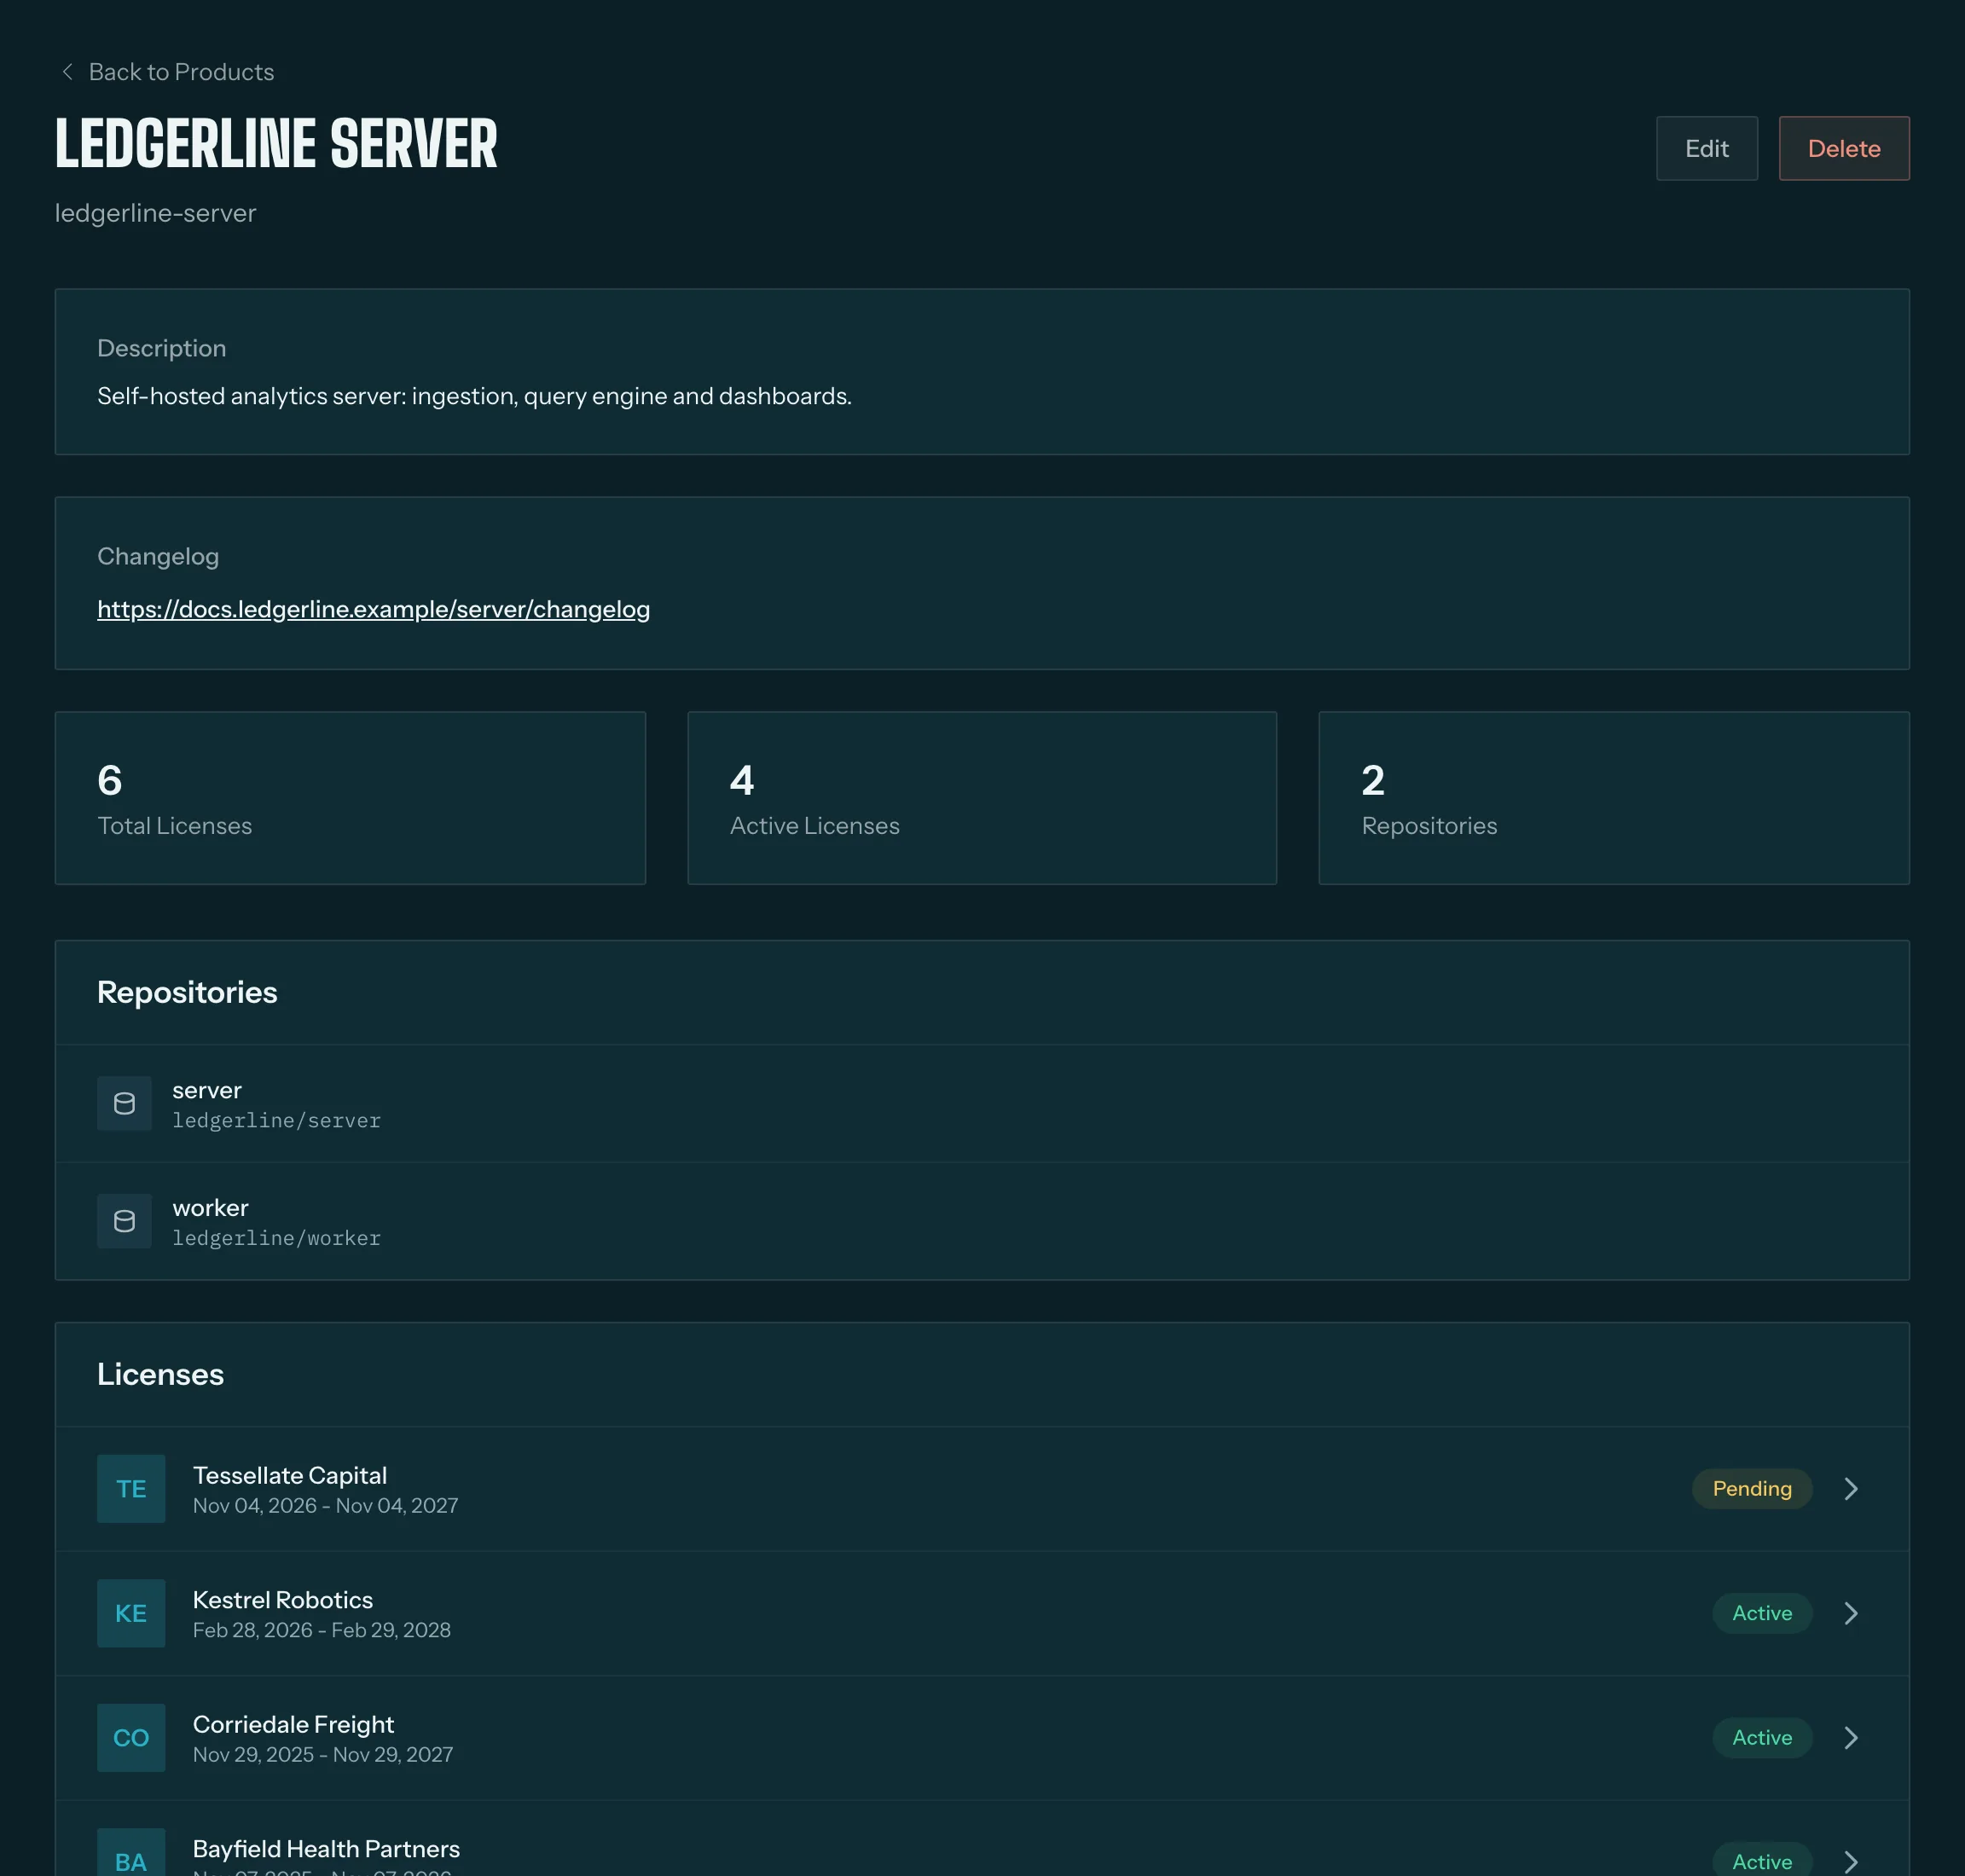The height and width of the screenshot is (1876, 1965).
Task: Open Corriedale Freight license via chevron
Action: point(1851,1738)
